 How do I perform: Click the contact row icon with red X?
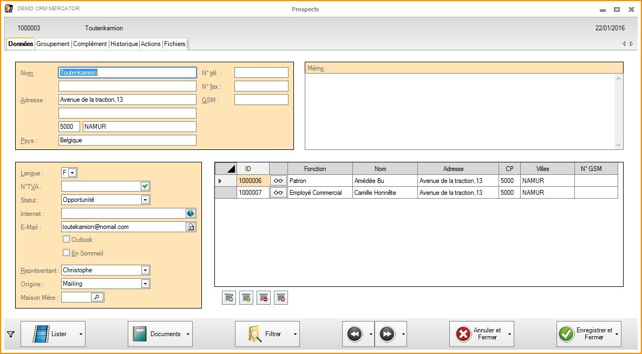pos(280,297)
